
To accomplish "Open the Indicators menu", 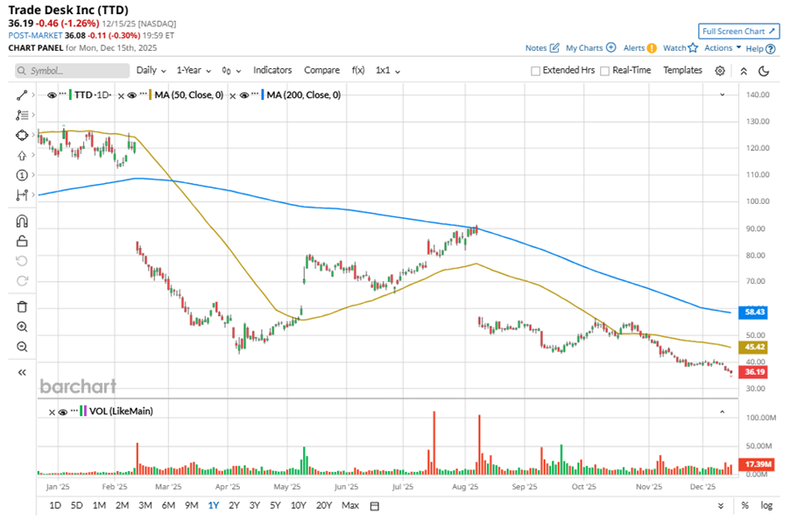I will coord(272,70).
